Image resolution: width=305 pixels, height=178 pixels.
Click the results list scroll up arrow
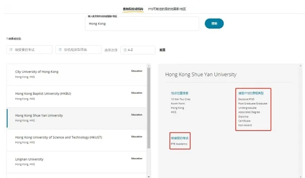[149, 66]
